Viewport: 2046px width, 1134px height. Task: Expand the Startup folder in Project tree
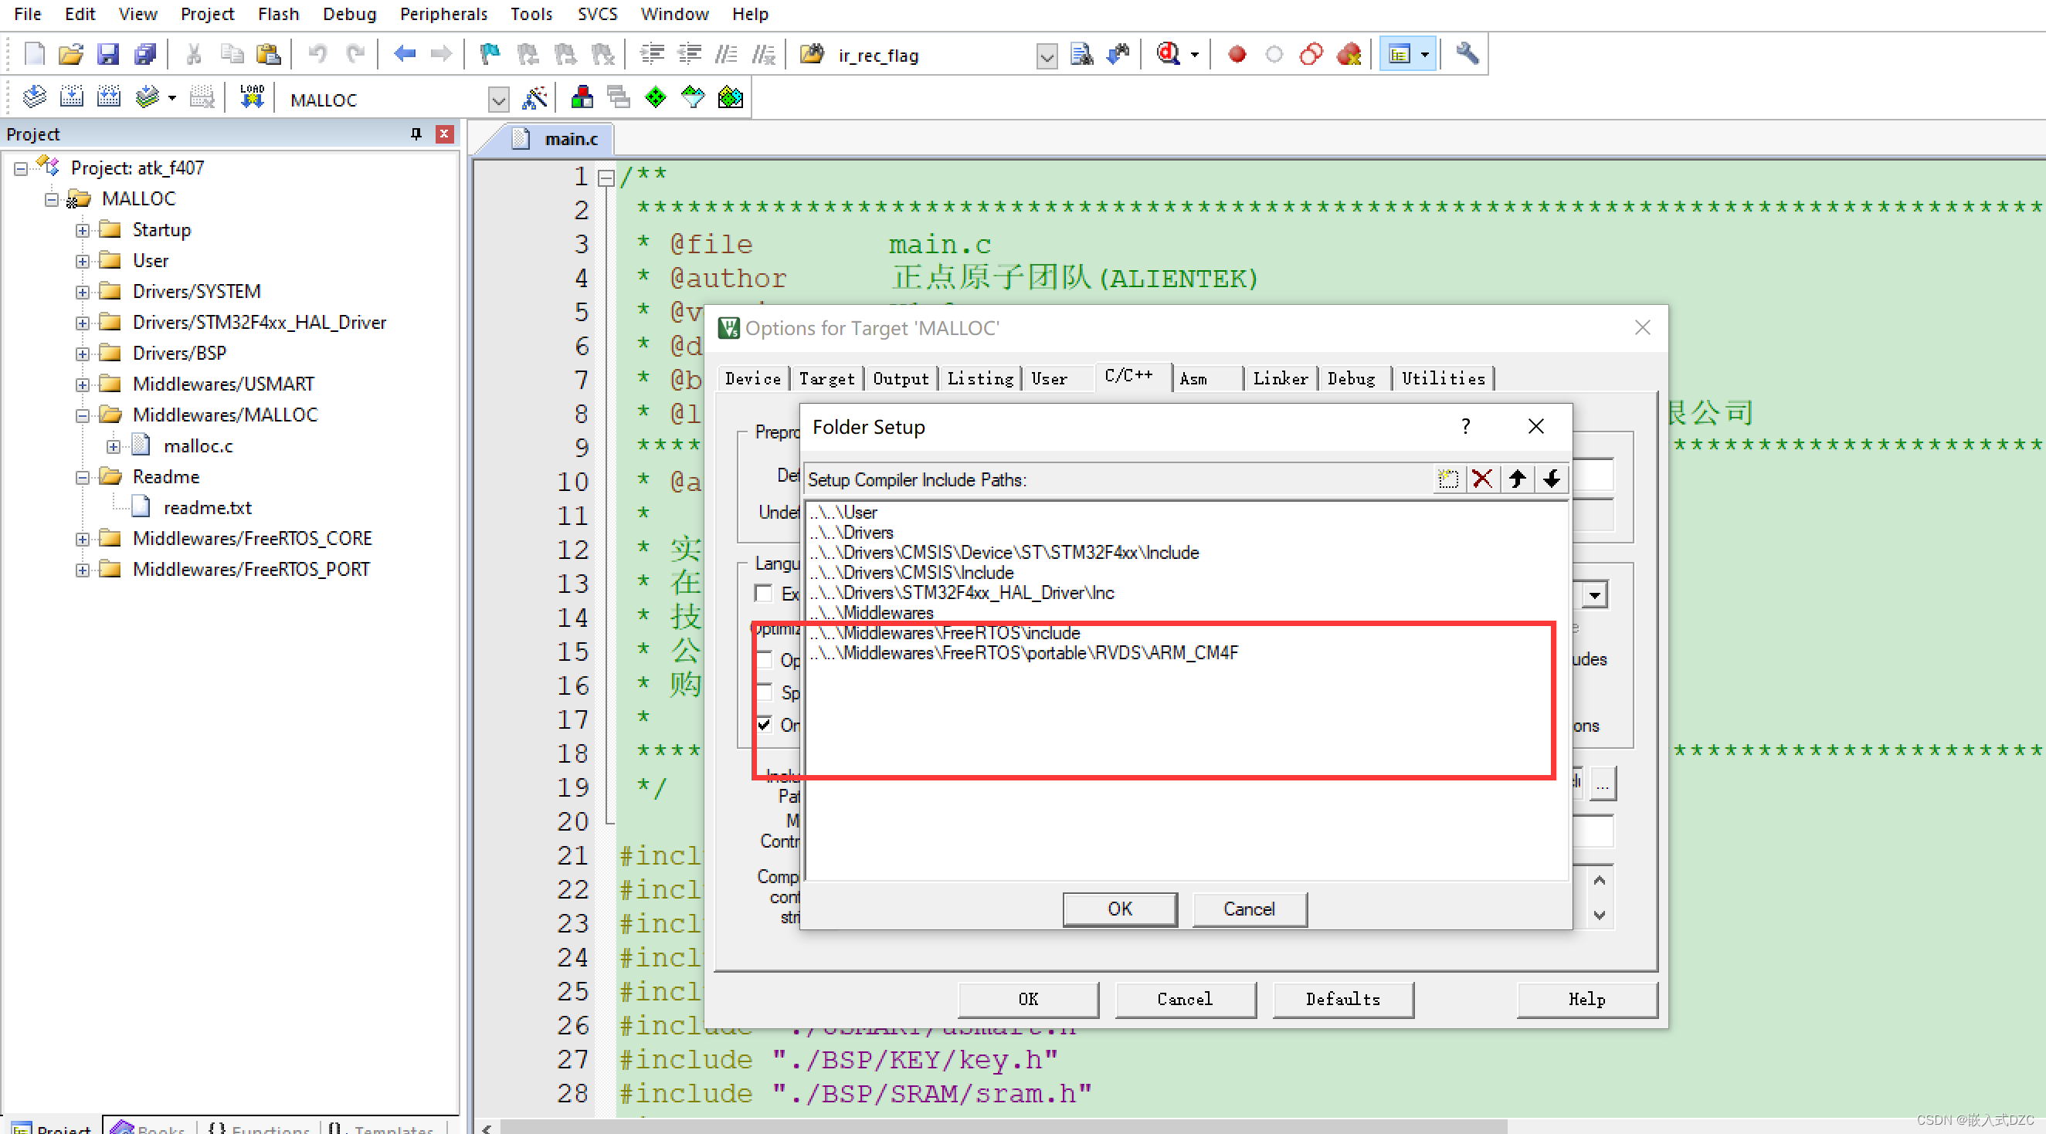pyautogui.click(x=83, y=229)
